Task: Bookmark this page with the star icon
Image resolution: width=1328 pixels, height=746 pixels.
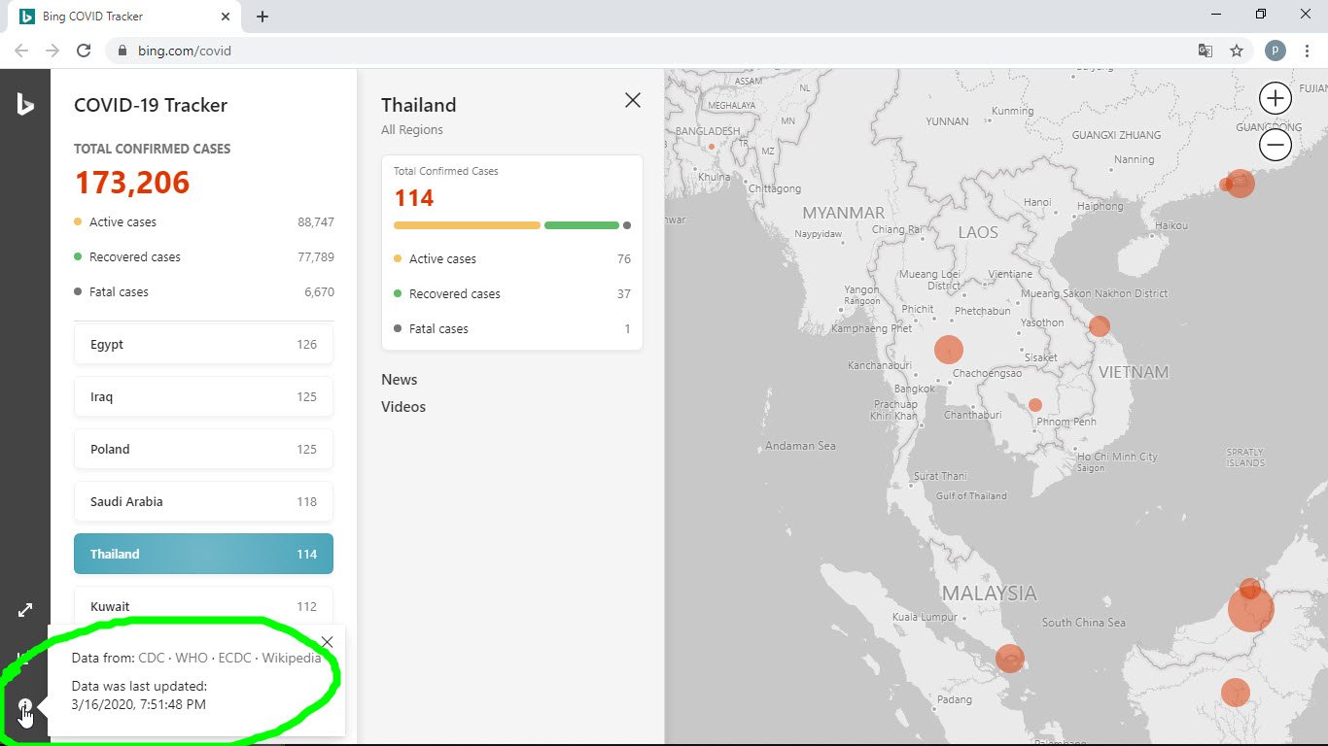Action: [1237, 51]
